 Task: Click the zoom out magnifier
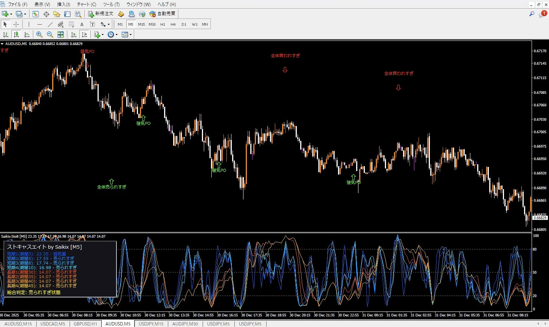click(x=50, y=34)
